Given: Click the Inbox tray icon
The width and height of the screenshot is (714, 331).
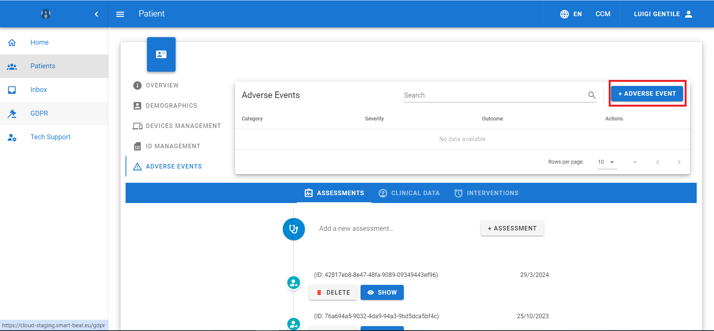Looking at the screenshot, I should pyautogui.click(x=12, y=90).
